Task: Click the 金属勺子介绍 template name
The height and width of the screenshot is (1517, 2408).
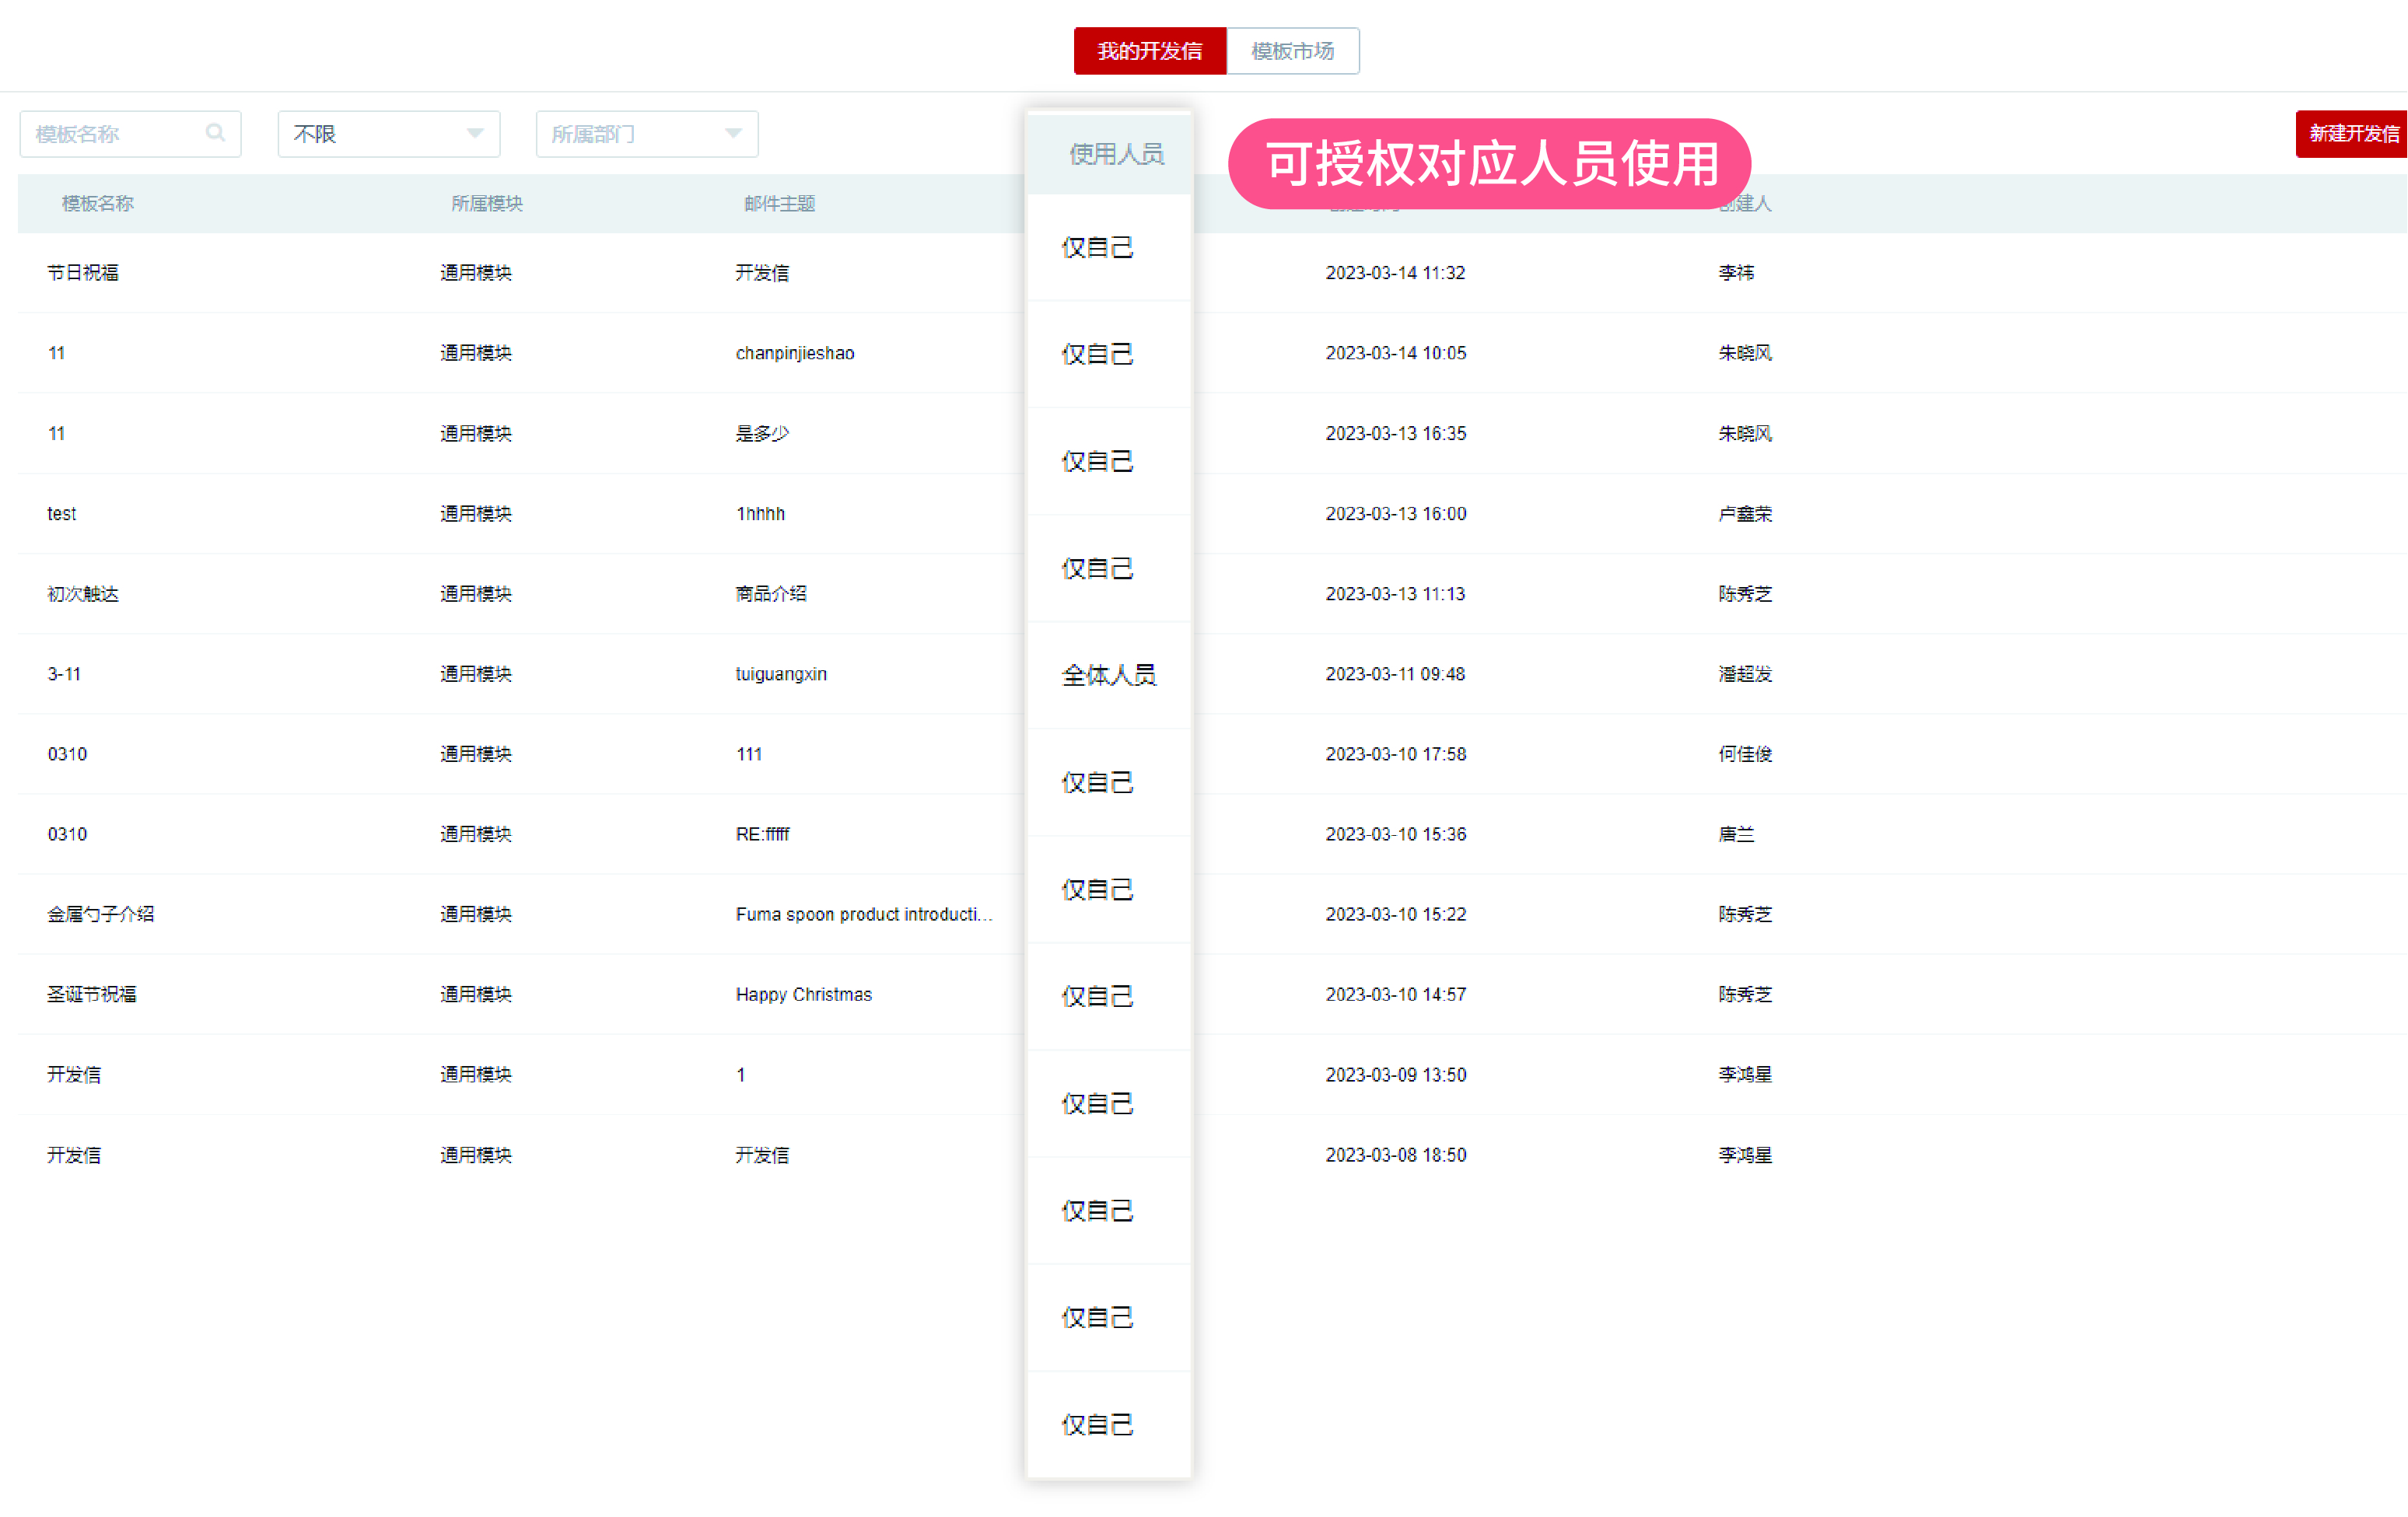Action: pyautogui.click(x=101, y=913)
